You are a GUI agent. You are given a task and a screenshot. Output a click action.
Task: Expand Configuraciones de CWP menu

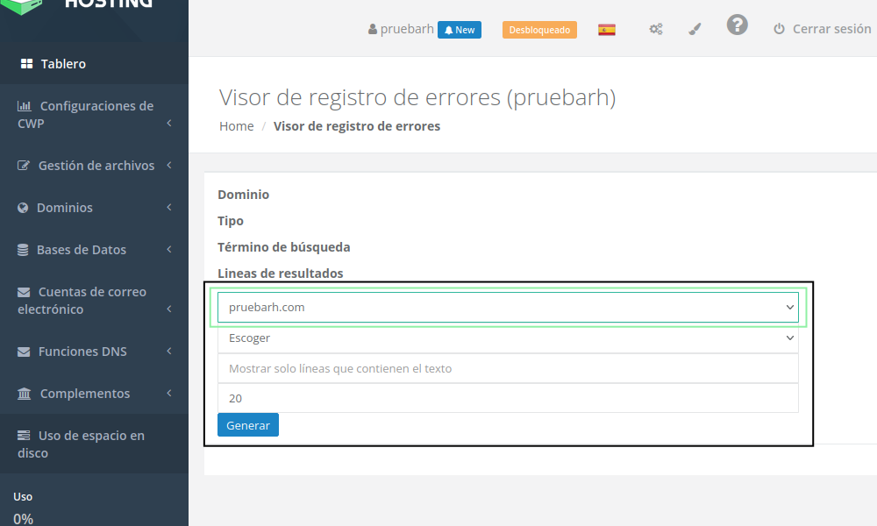click(x=94, y=115)
